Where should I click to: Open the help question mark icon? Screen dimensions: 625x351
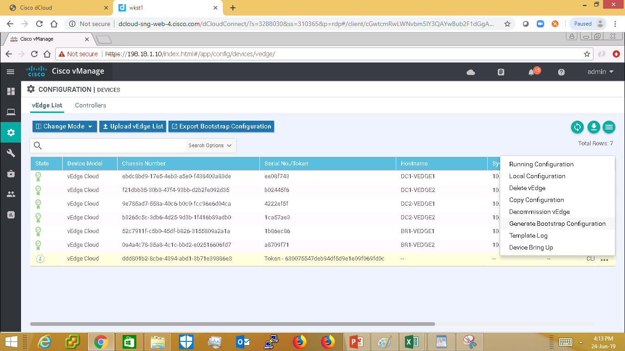tap(561, 72)
